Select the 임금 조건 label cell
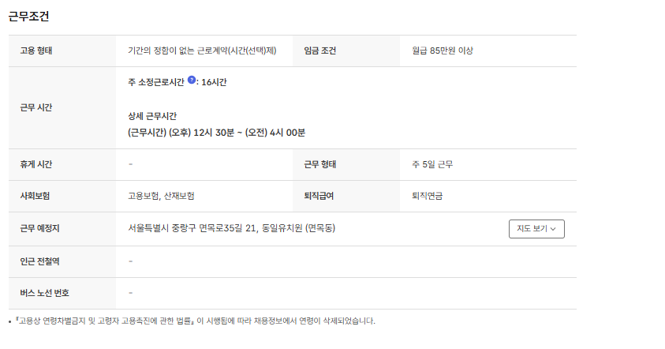 tap(320, 51)
